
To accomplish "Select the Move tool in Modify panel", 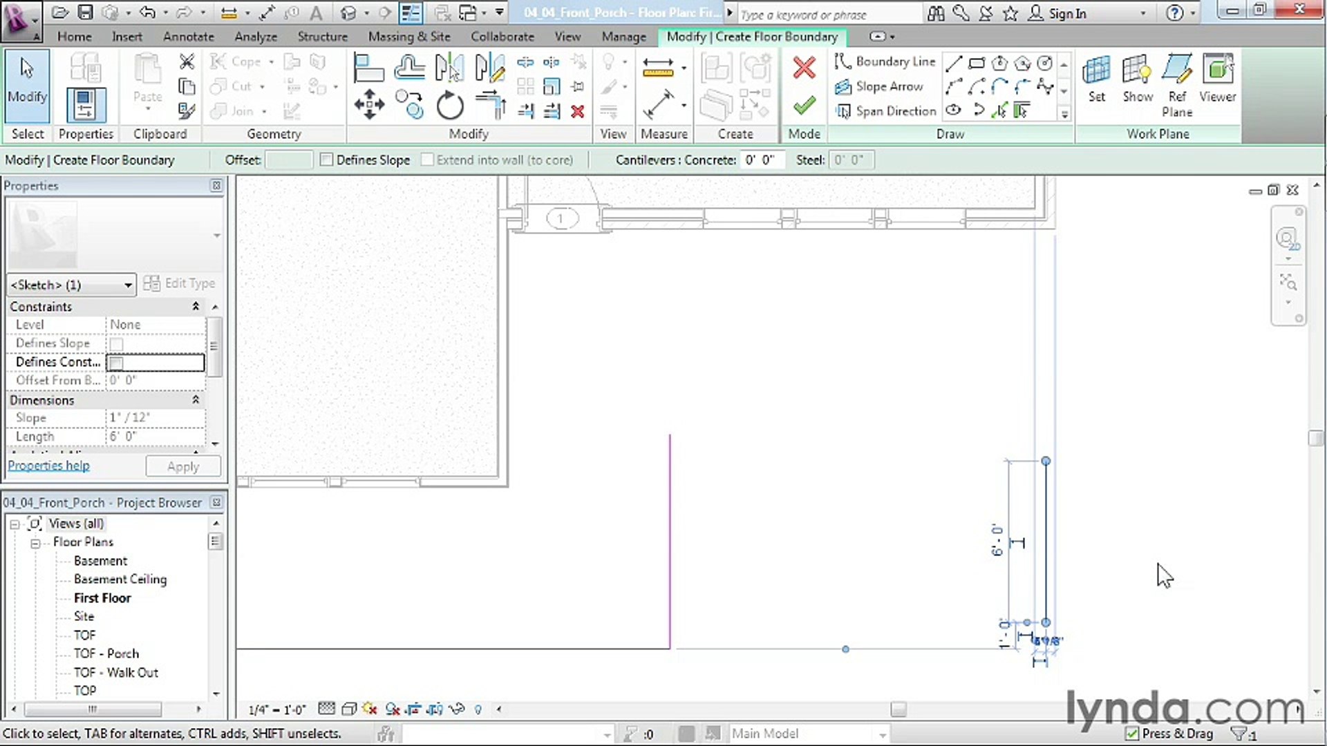I will [369, 106].
